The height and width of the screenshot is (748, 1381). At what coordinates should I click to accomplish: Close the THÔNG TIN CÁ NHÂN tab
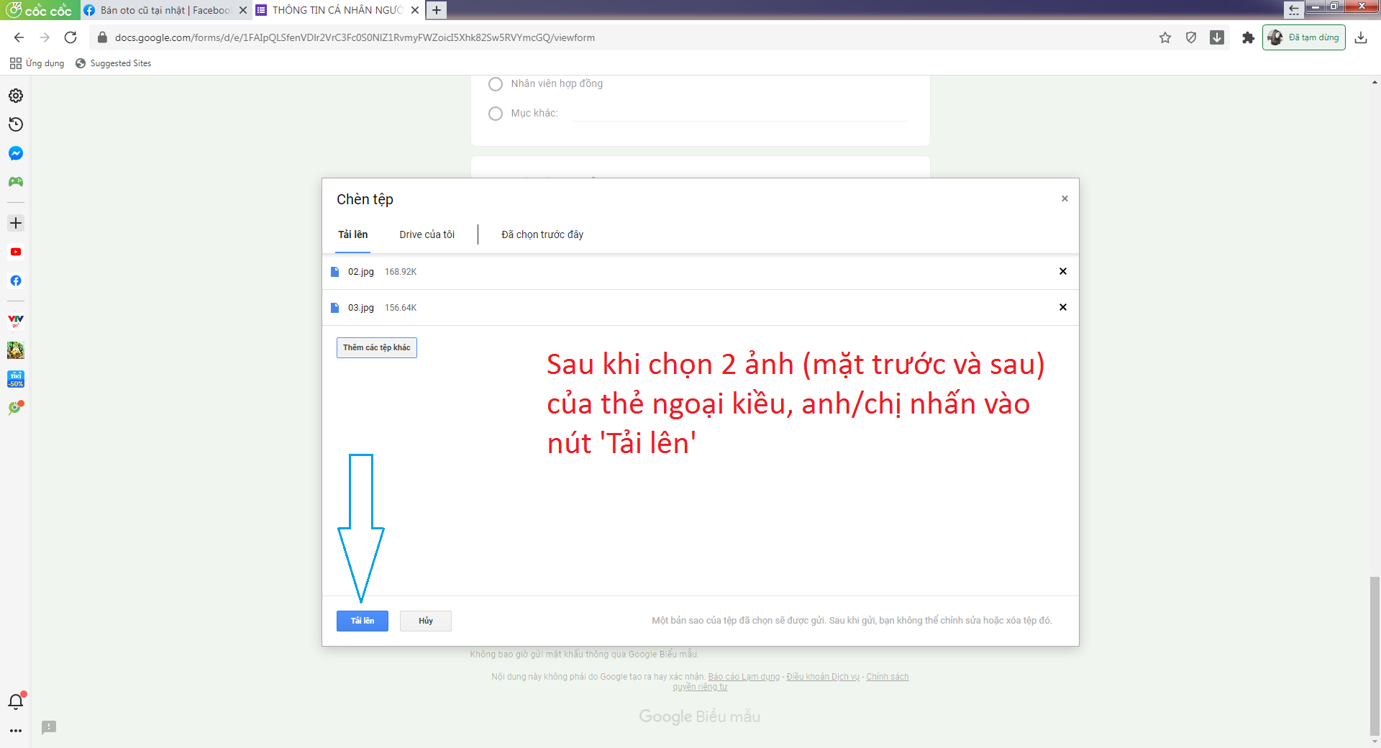click(x=415, y=10)
